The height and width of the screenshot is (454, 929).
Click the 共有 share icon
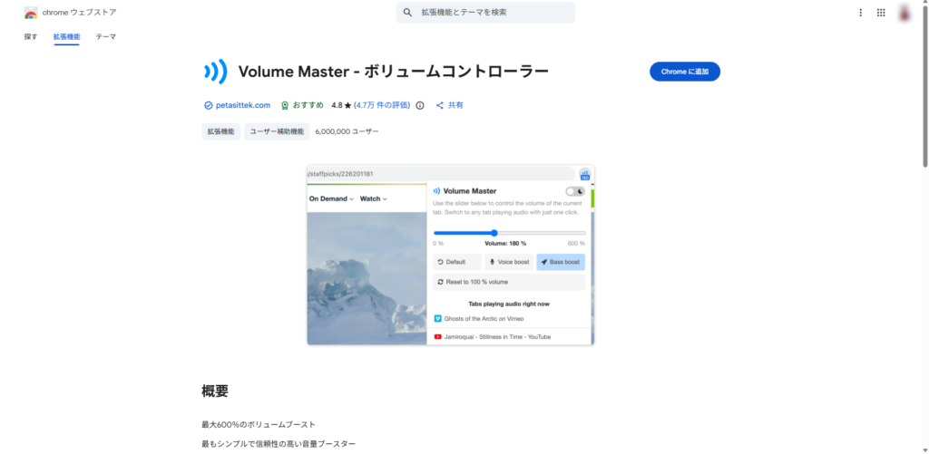pyautogui.click(x=440, y=105)
